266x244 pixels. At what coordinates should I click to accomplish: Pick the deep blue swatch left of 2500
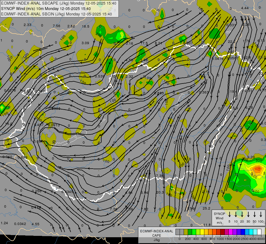click(x=243, y=232)
